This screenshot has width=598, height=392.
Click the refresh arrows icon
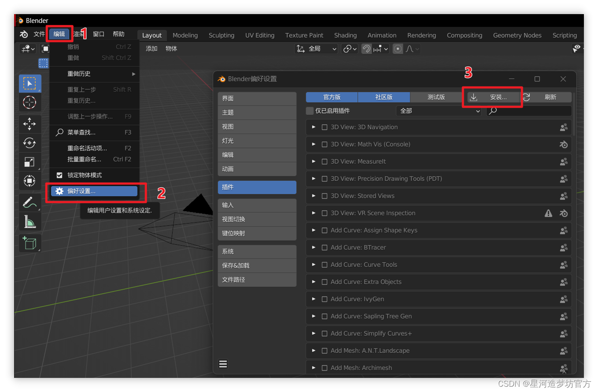[526, 97]
